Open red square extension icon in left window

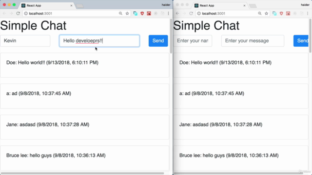(149, 14)
